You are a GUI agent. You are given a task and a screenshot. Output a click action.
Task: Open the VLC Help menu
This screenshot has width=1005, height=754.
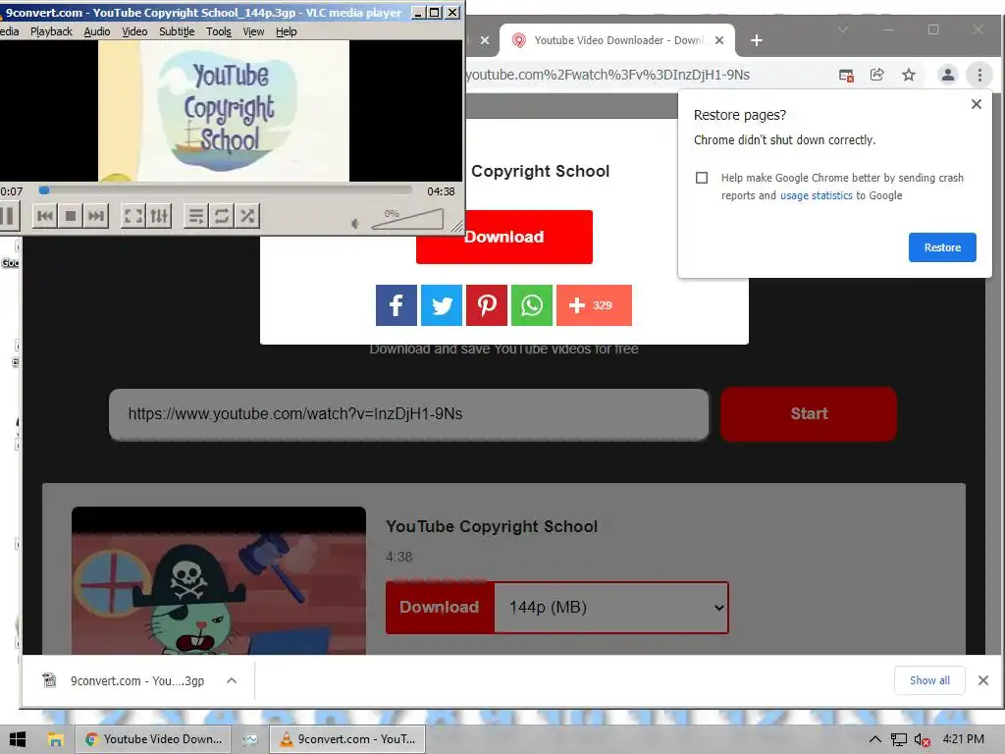287,31
